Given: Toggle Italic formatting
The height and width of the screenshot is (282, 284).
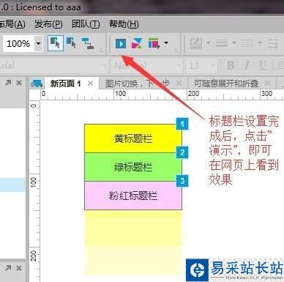Looking at the screenshot, I should [x=247, y=65].
